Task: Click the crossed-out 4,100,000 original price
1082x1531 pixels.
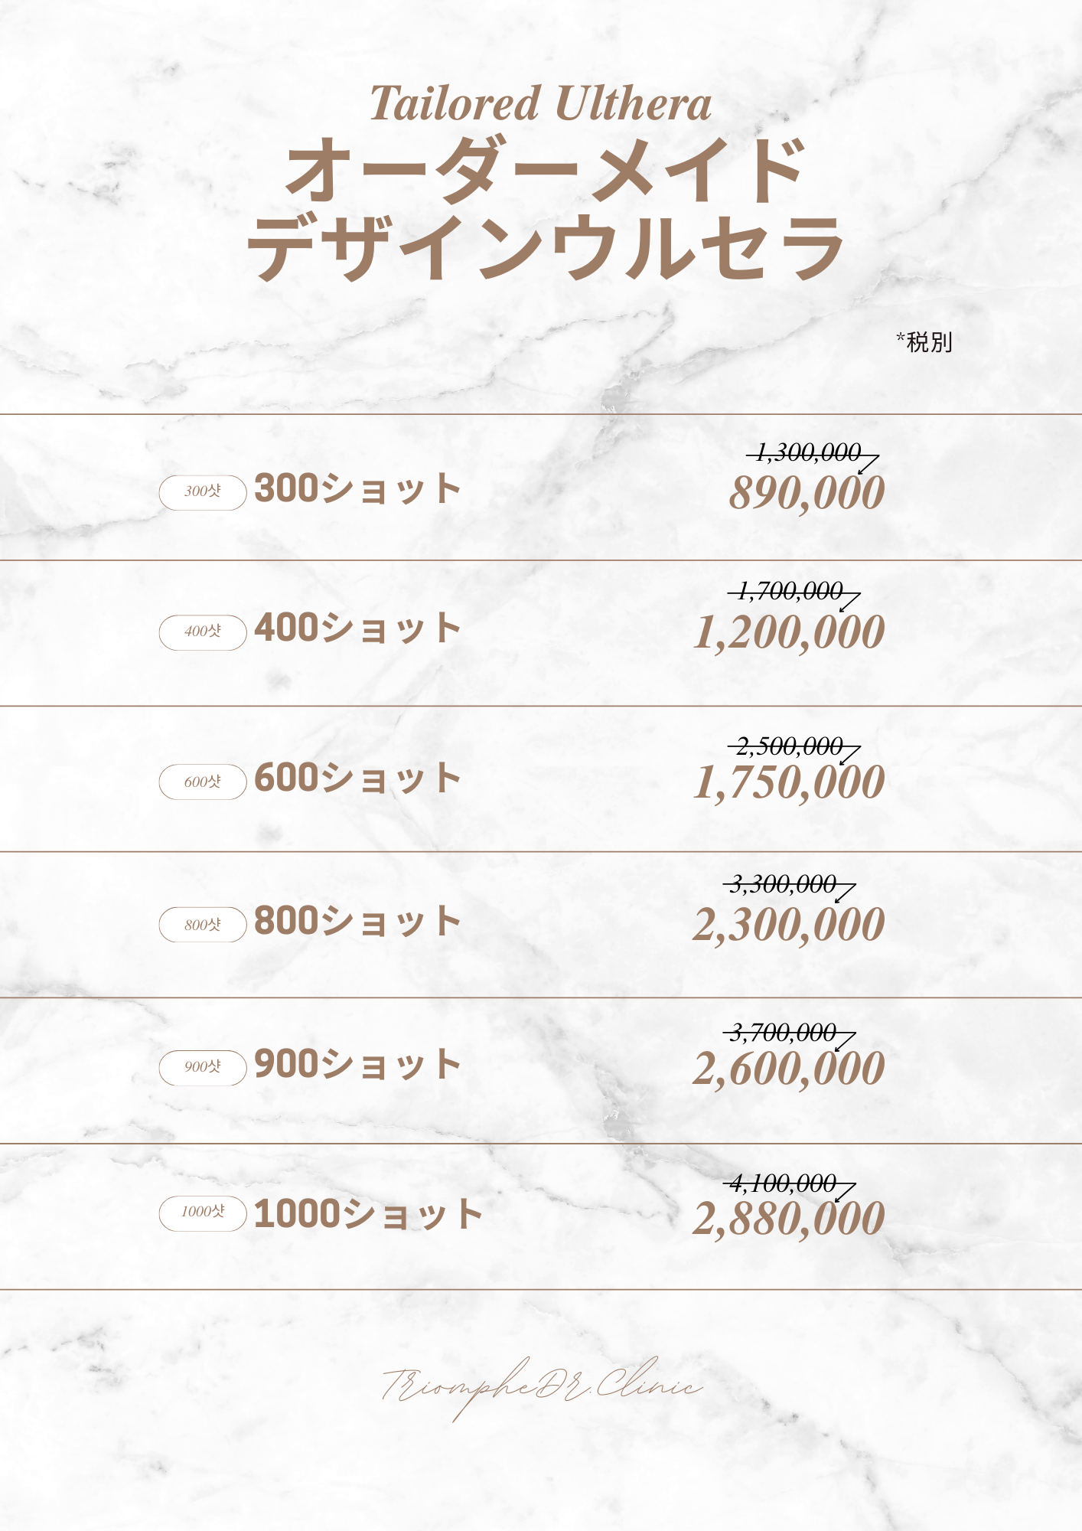Action: click(783, 1184)
